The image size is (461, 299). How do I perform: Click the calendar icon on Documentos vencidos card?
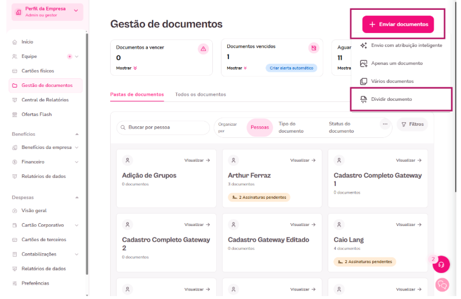click(x=314, y=48)
